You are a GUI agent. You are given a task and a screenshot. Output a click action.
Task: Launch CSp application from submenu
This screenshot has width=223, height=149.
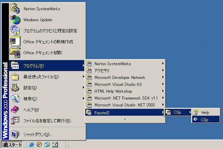206,119
